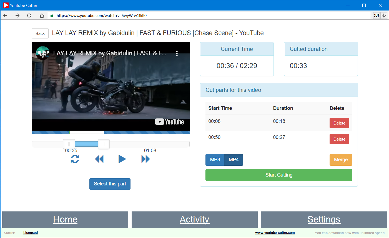Open the Home tab
The height and width of the screenshot is (238, 389).
pos(65,219)
